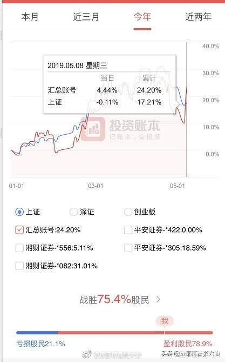Switch to the 近三月 tab

[86, 17]
